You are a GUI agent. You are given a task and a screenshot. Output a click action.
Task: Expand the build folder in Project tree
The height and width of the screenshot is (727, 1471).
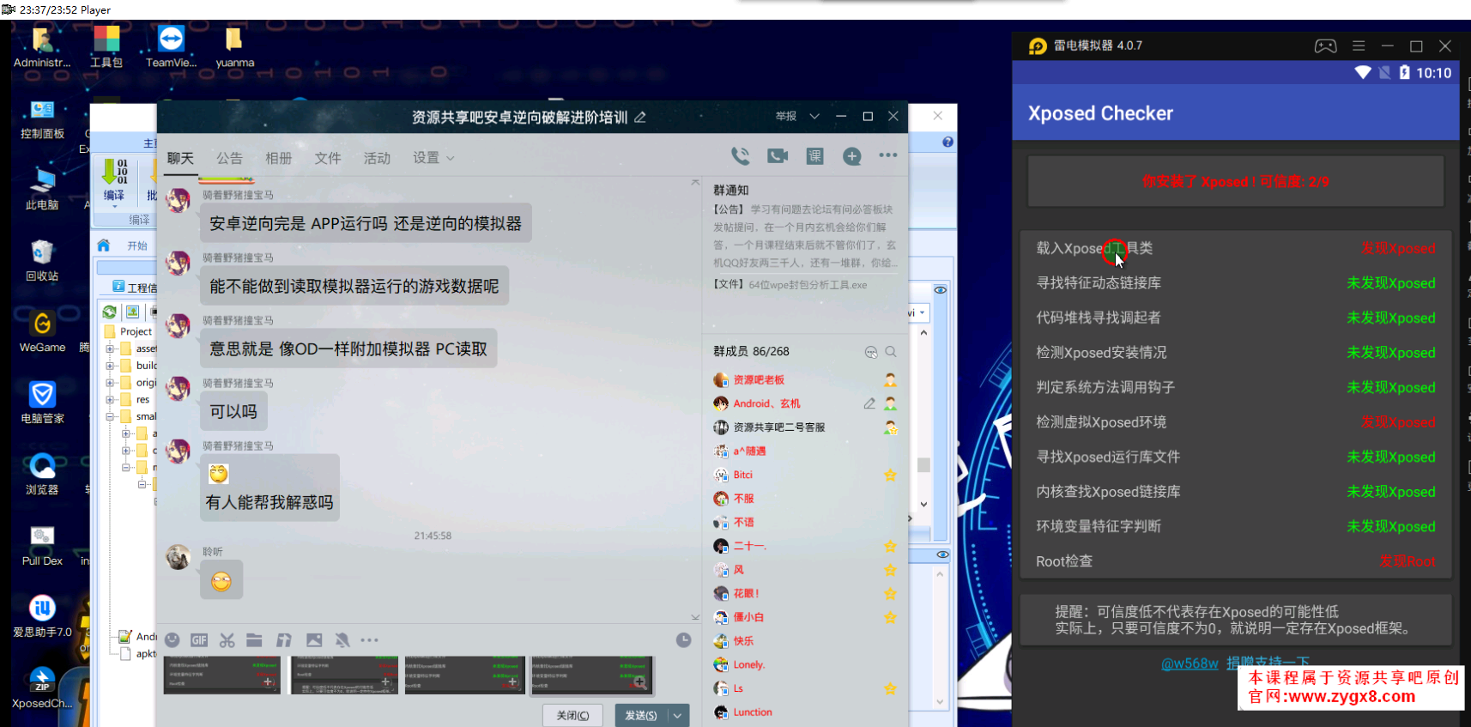point(110,366)
